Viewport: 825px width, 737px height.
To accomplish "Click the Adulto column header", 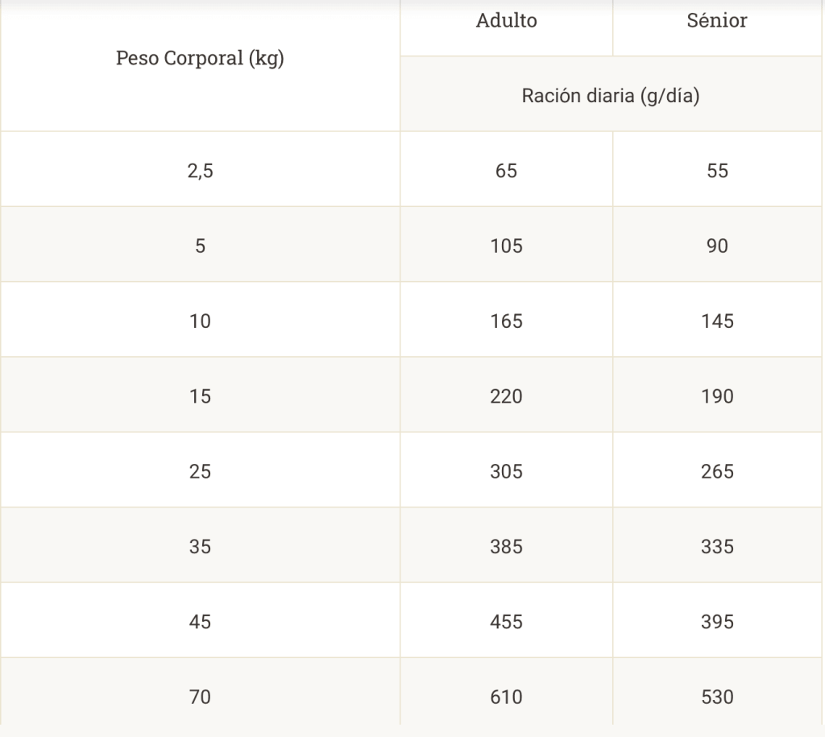I will [506, 21].
